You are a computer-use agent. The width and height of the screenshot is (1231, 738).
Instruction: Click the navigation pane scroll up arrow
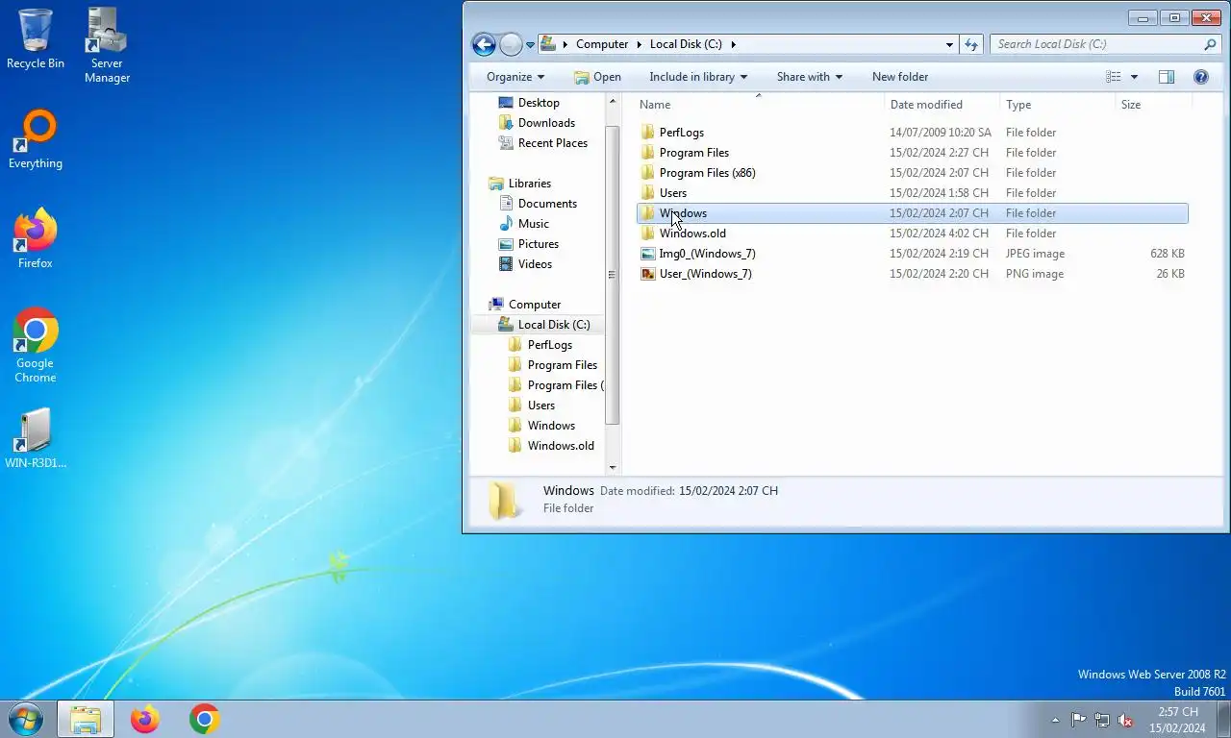(613, 101)
